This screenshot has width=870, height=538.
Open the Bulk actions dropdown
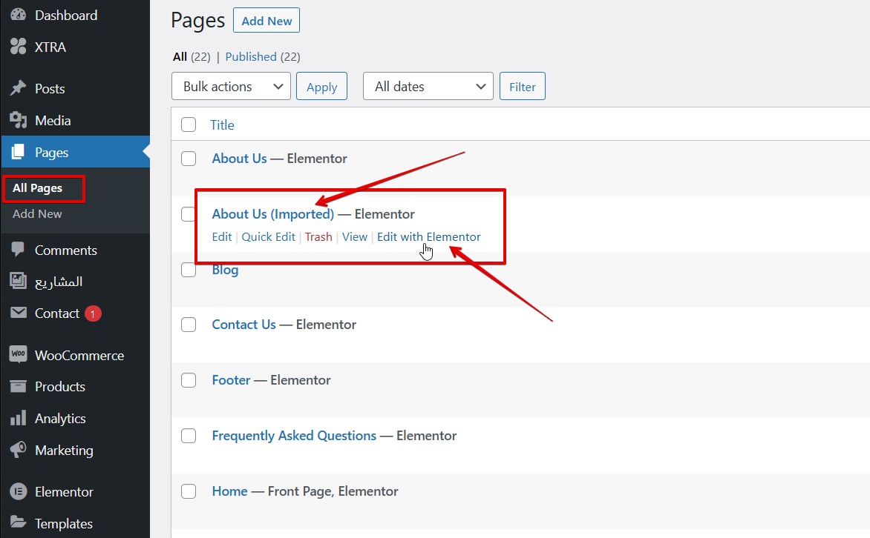231,86
